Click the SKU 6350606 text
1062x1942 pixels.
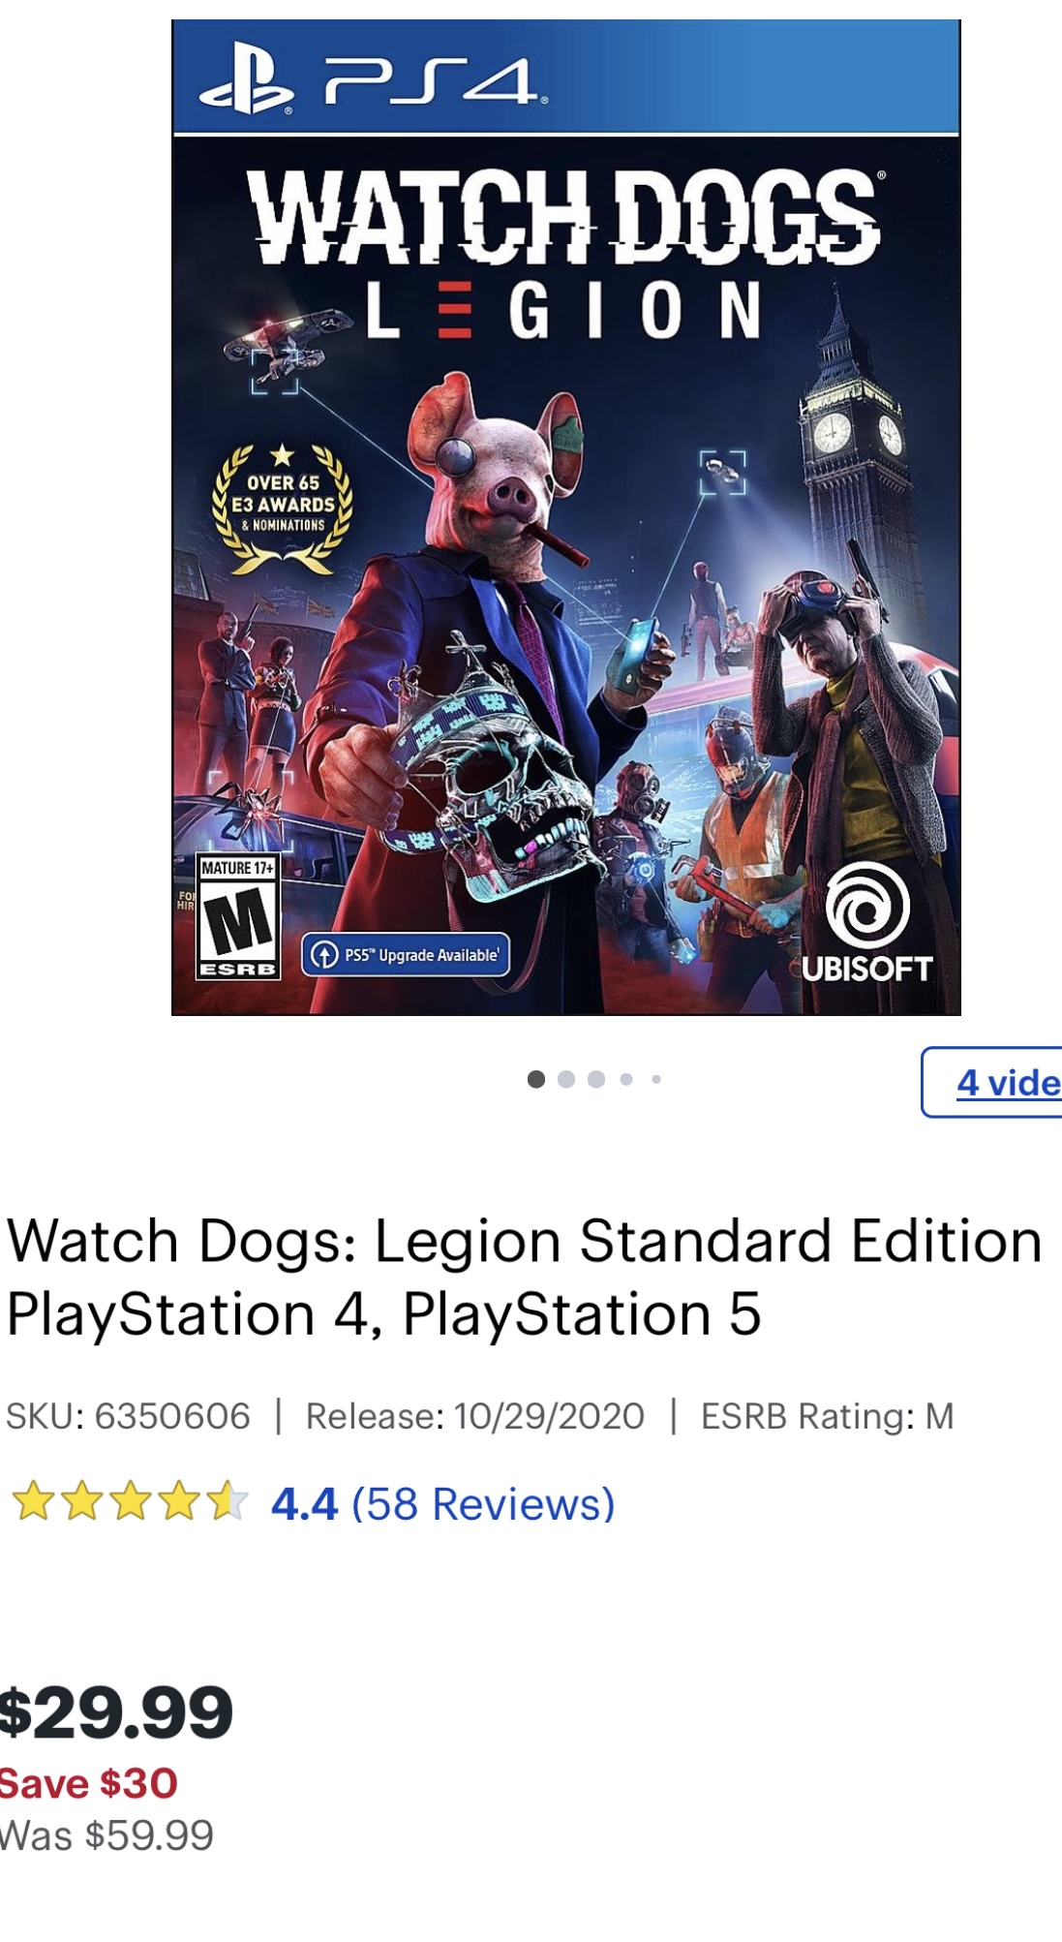point(128,1416)
